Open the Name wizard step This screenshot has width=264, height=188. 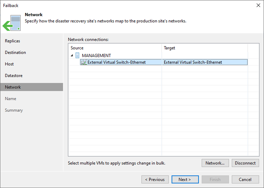(11, 99)
